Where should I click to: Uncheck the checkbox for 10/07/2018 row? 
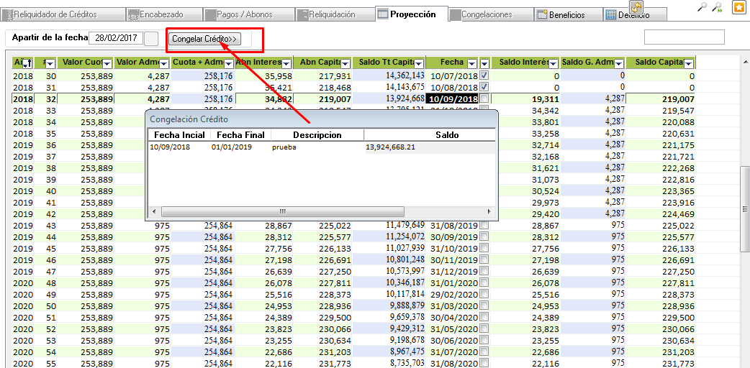pyautogui.click(x=484, y=75)
